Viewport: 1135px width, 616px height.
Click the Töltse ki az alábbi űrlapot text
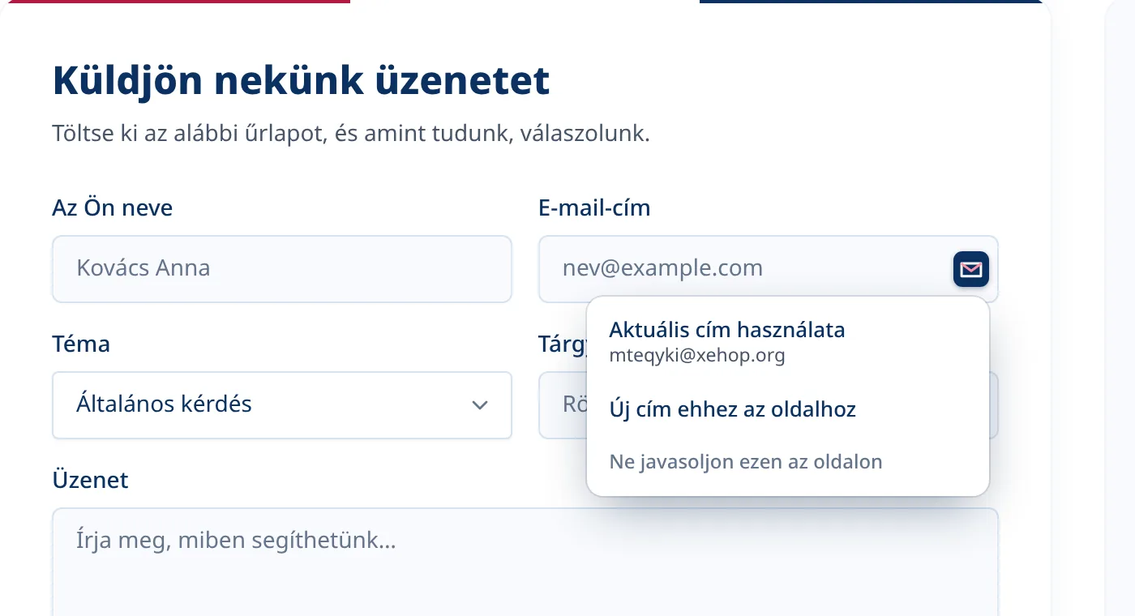pos(351,133)
